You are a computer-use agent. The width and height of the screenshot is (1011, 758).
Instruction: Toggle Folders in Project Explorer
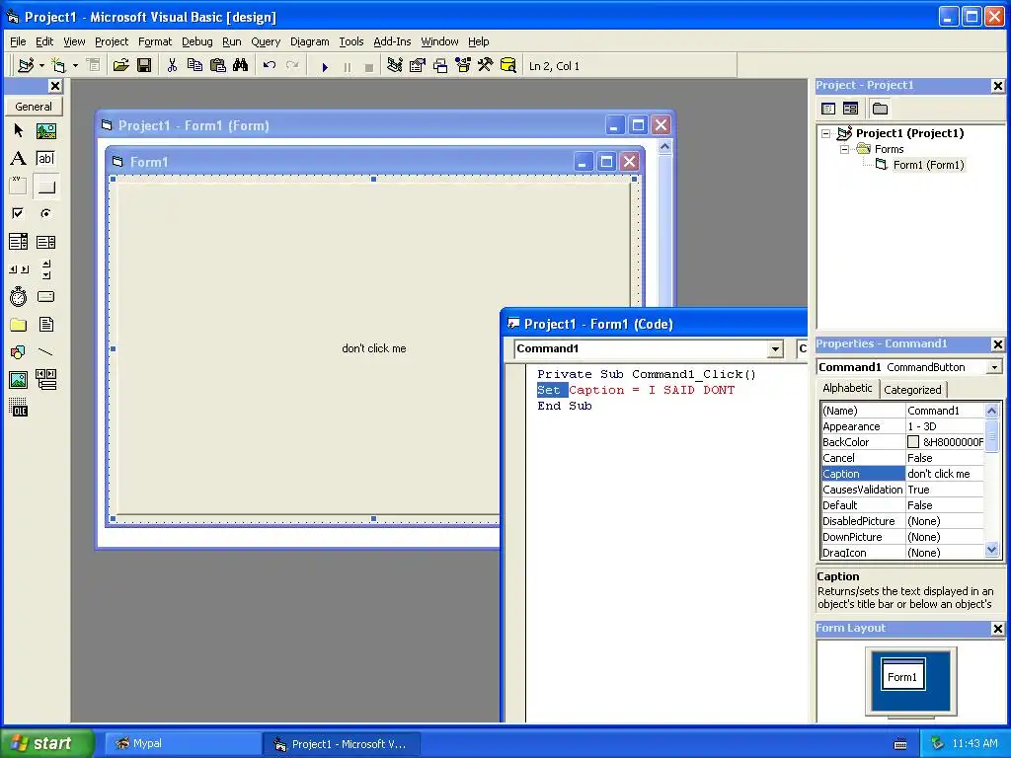pos(880,109)
